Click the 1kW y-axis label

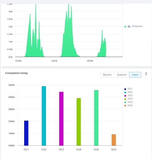tap(11, 42)
